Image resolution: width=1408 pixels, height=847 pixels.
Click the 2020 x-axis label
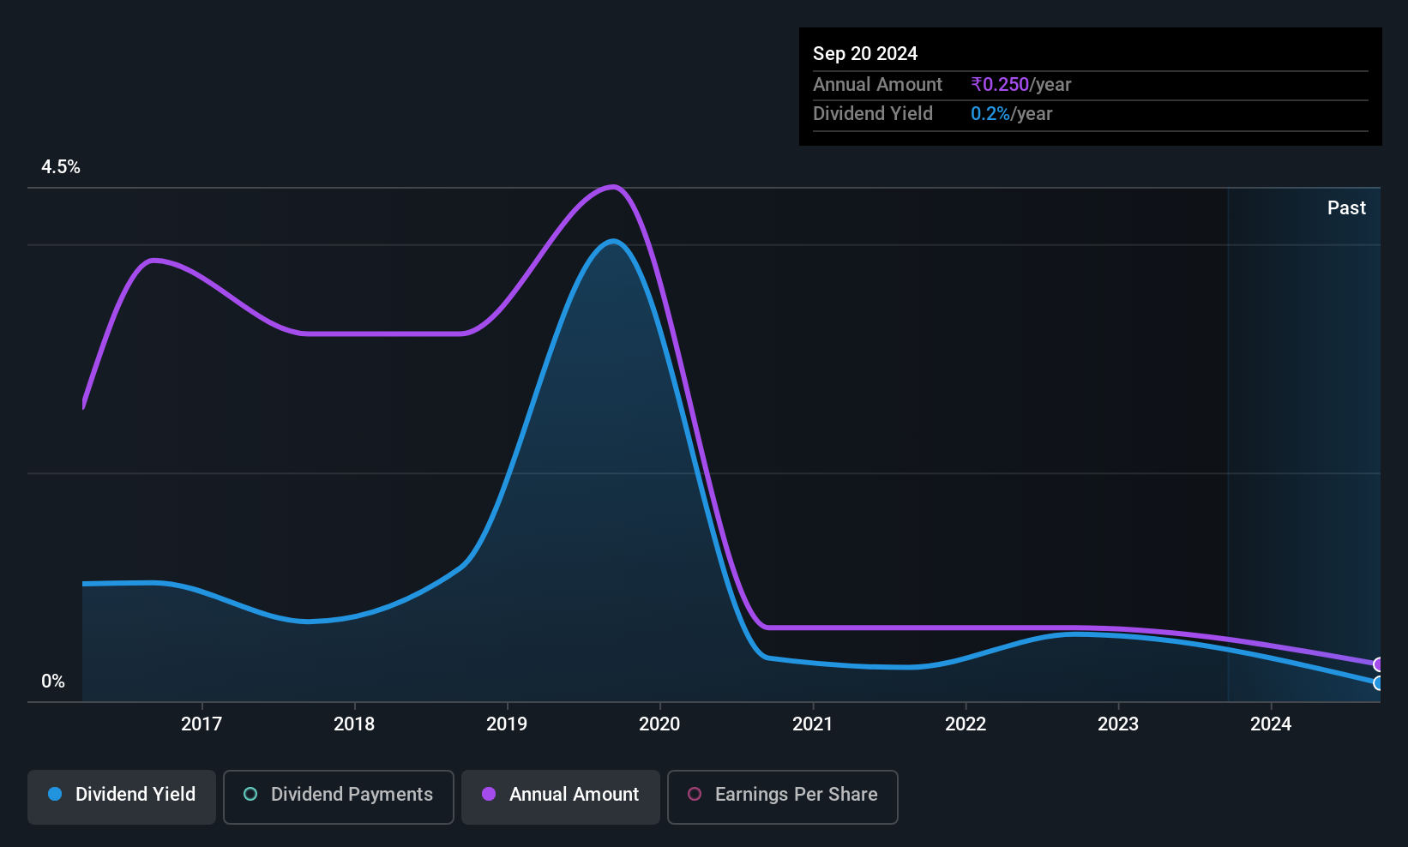coord(659,724)
